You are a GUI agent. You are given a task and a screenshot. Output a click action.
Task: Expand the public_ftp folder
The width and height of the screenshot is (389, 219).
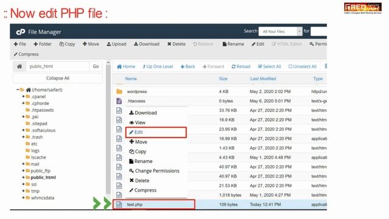(x=23, y=170)
